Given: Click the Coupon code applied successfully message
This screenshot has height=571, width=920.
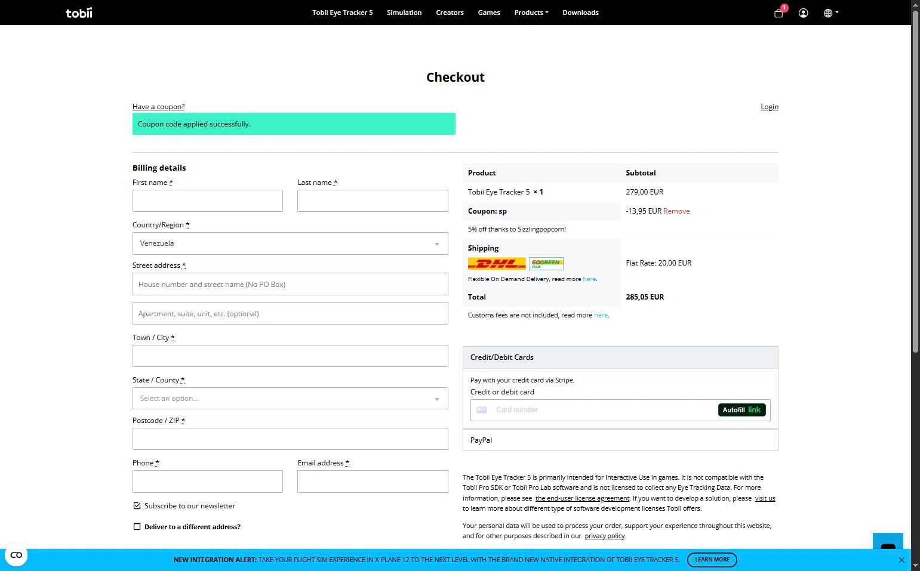Looking at the screenshot, I should tap(294, 124).
